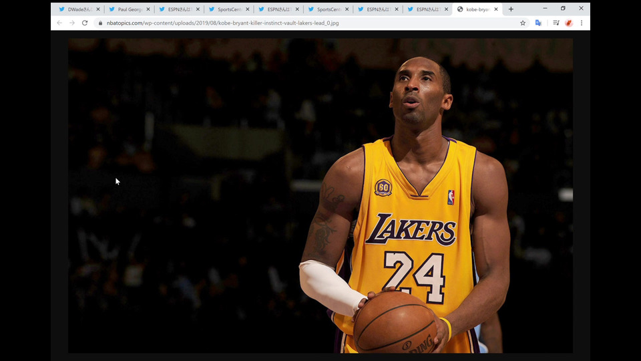Click the nbatopics.com URL address field
The image size is (641, 361).
coord(267,23)
